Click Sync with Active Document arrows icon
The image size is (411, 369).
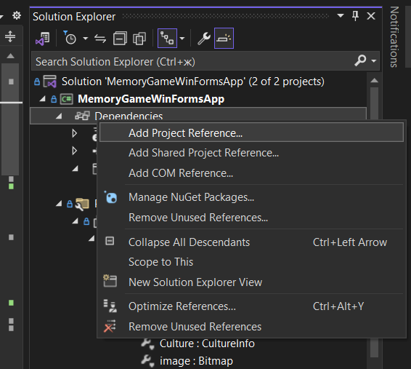[100, 39]
